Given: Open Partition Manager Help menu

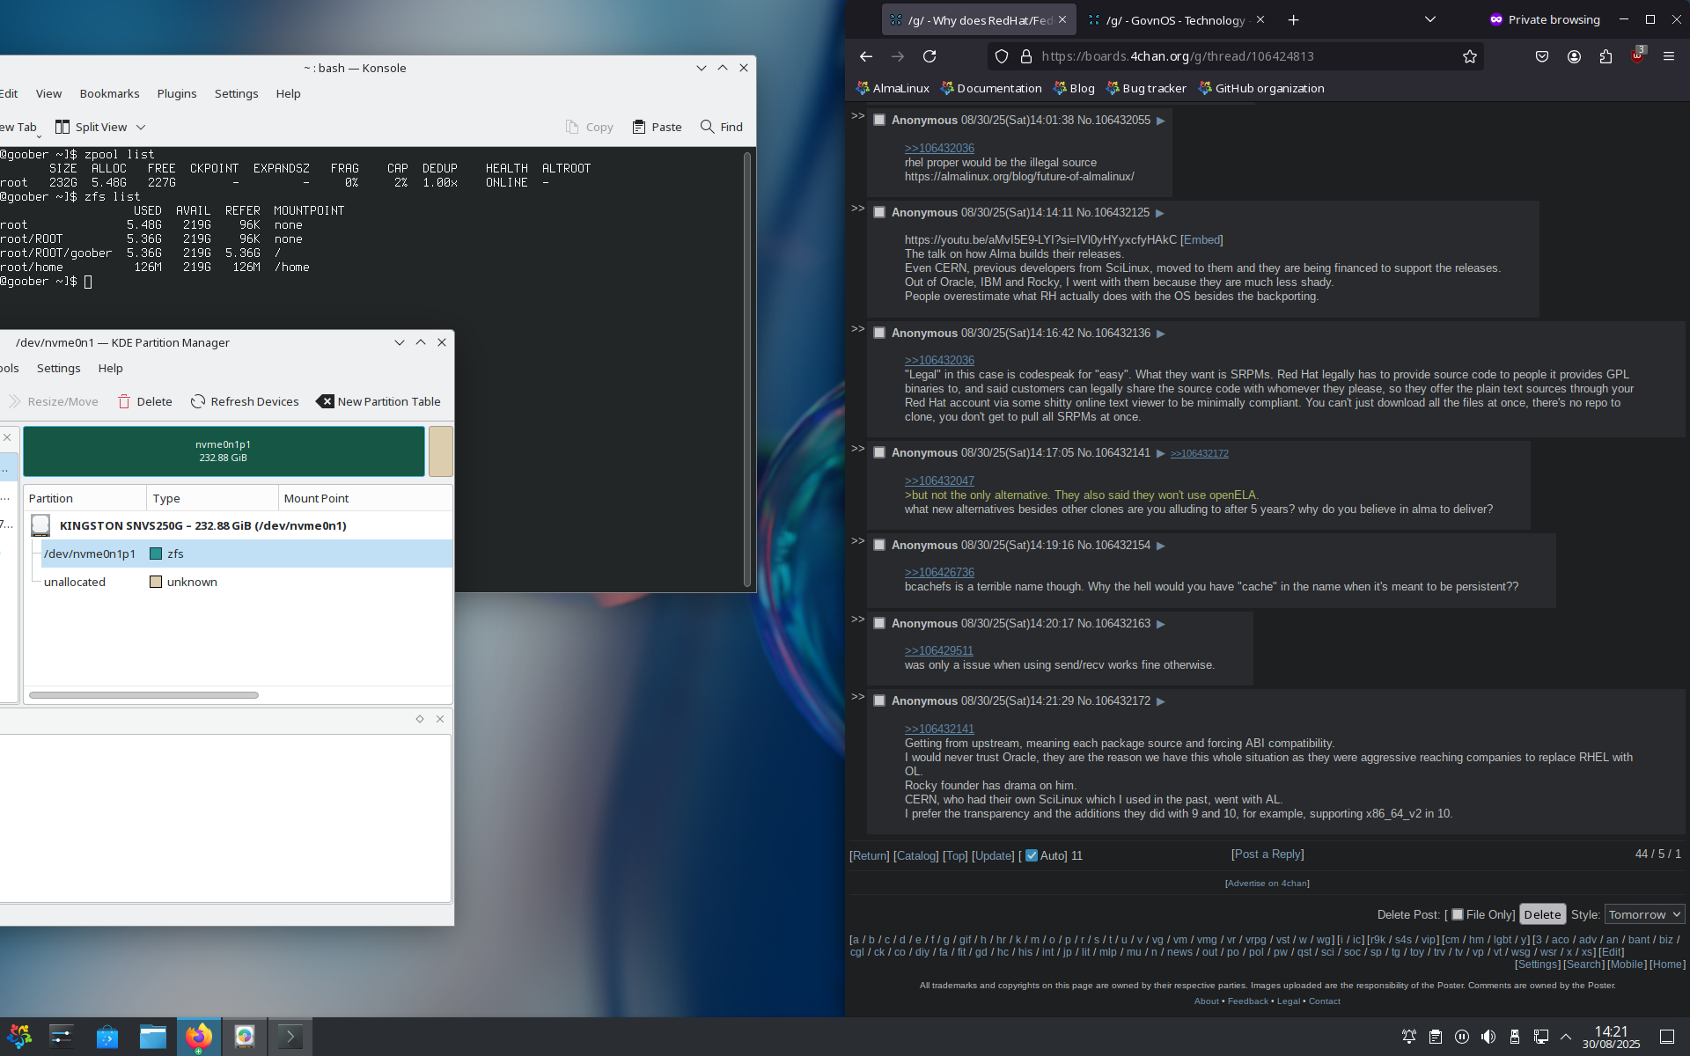Looking at the screenshot, I should tap(110, 368).
